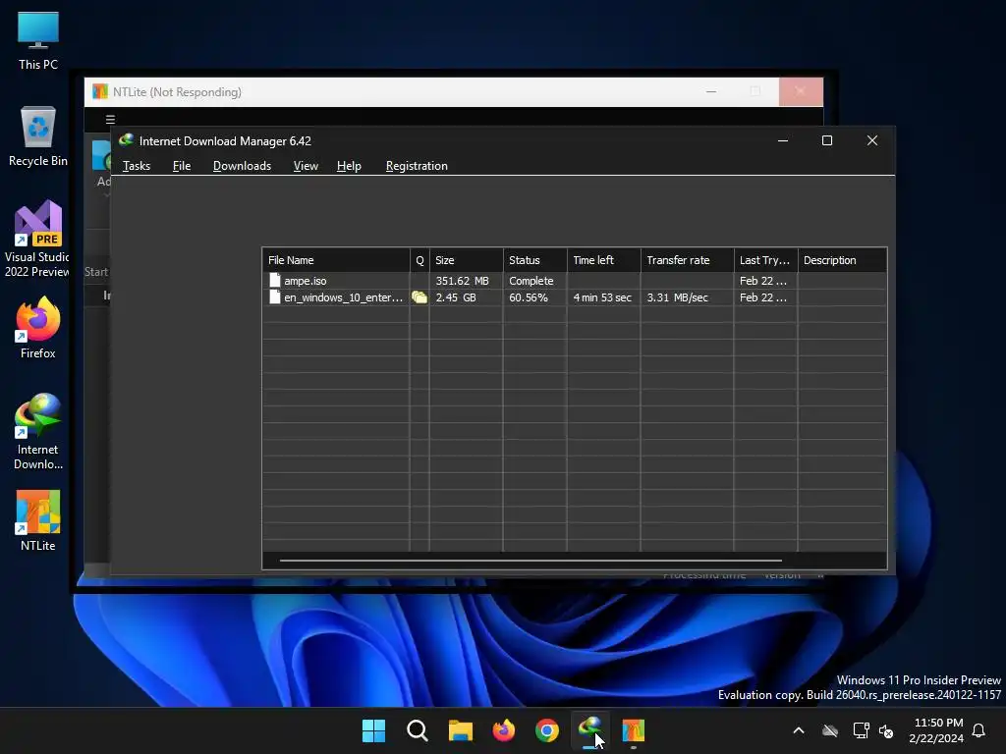Open Firefox from the taskbar

pos(504,730)
